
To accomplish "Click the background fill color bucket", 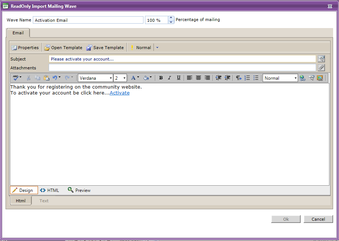I will [146, 78].
